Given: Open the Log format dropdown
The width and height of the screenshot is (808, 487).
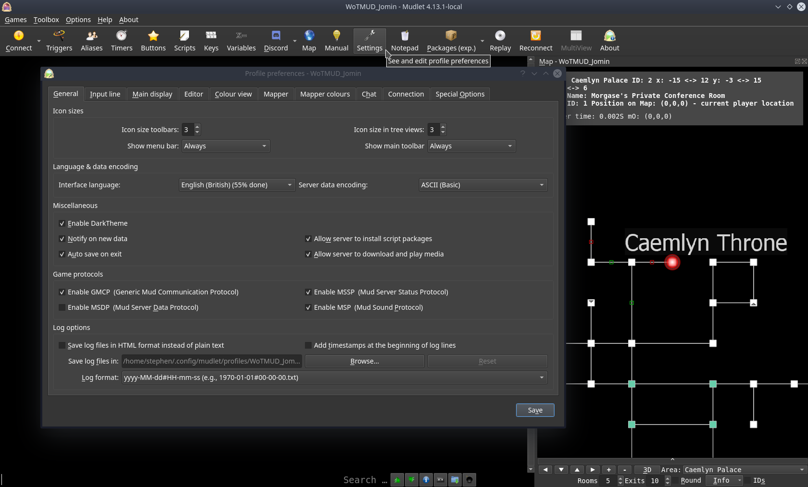Looking at the screenshot, I should pyautogui.click(x=334, y=377).
